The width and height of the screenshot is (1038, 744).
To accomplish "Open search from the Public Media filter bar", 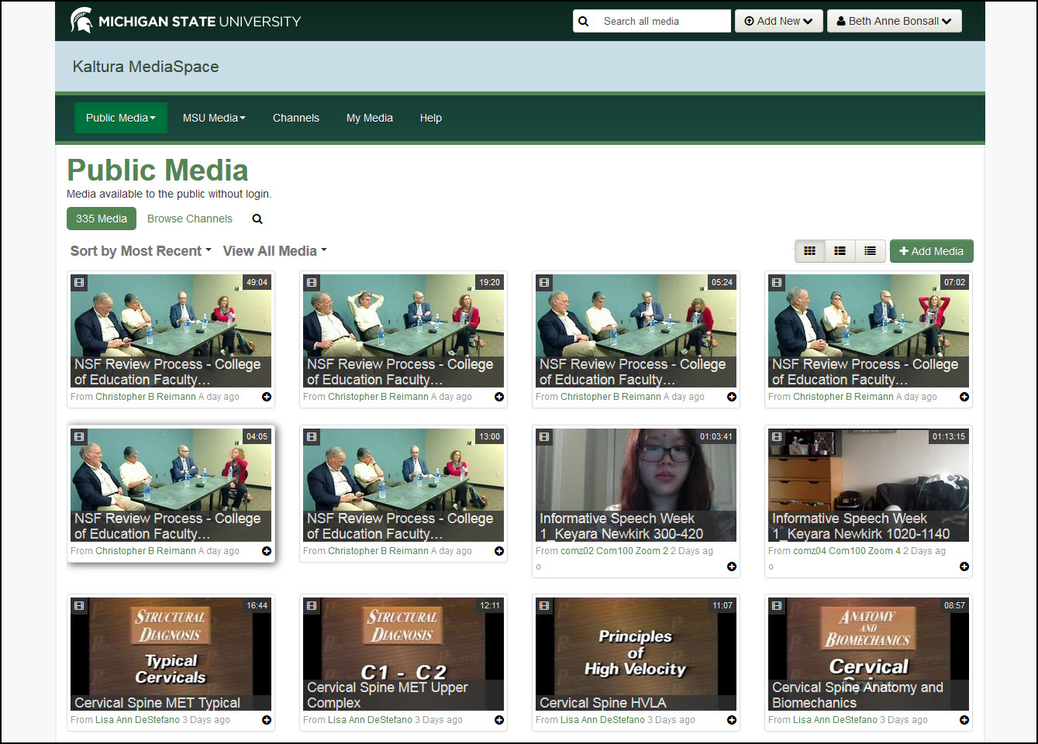I will 257,219.
